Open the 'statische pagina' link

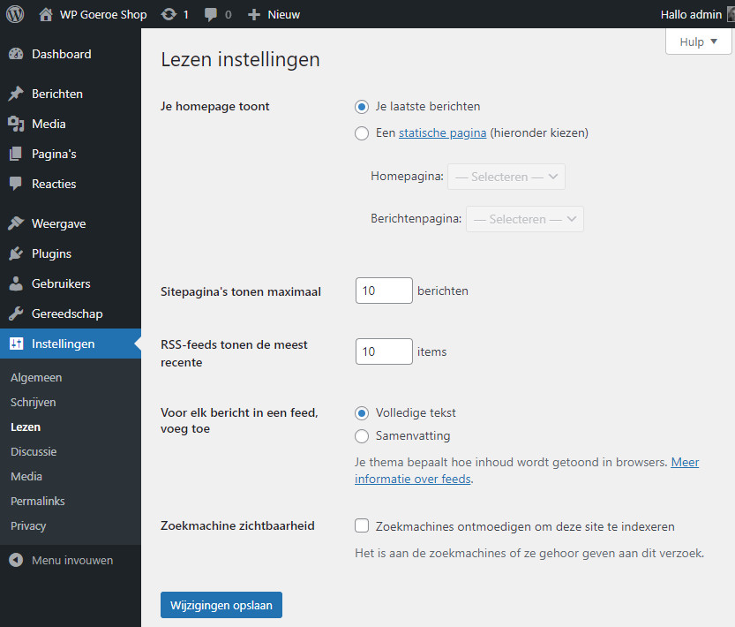(442, 133)
